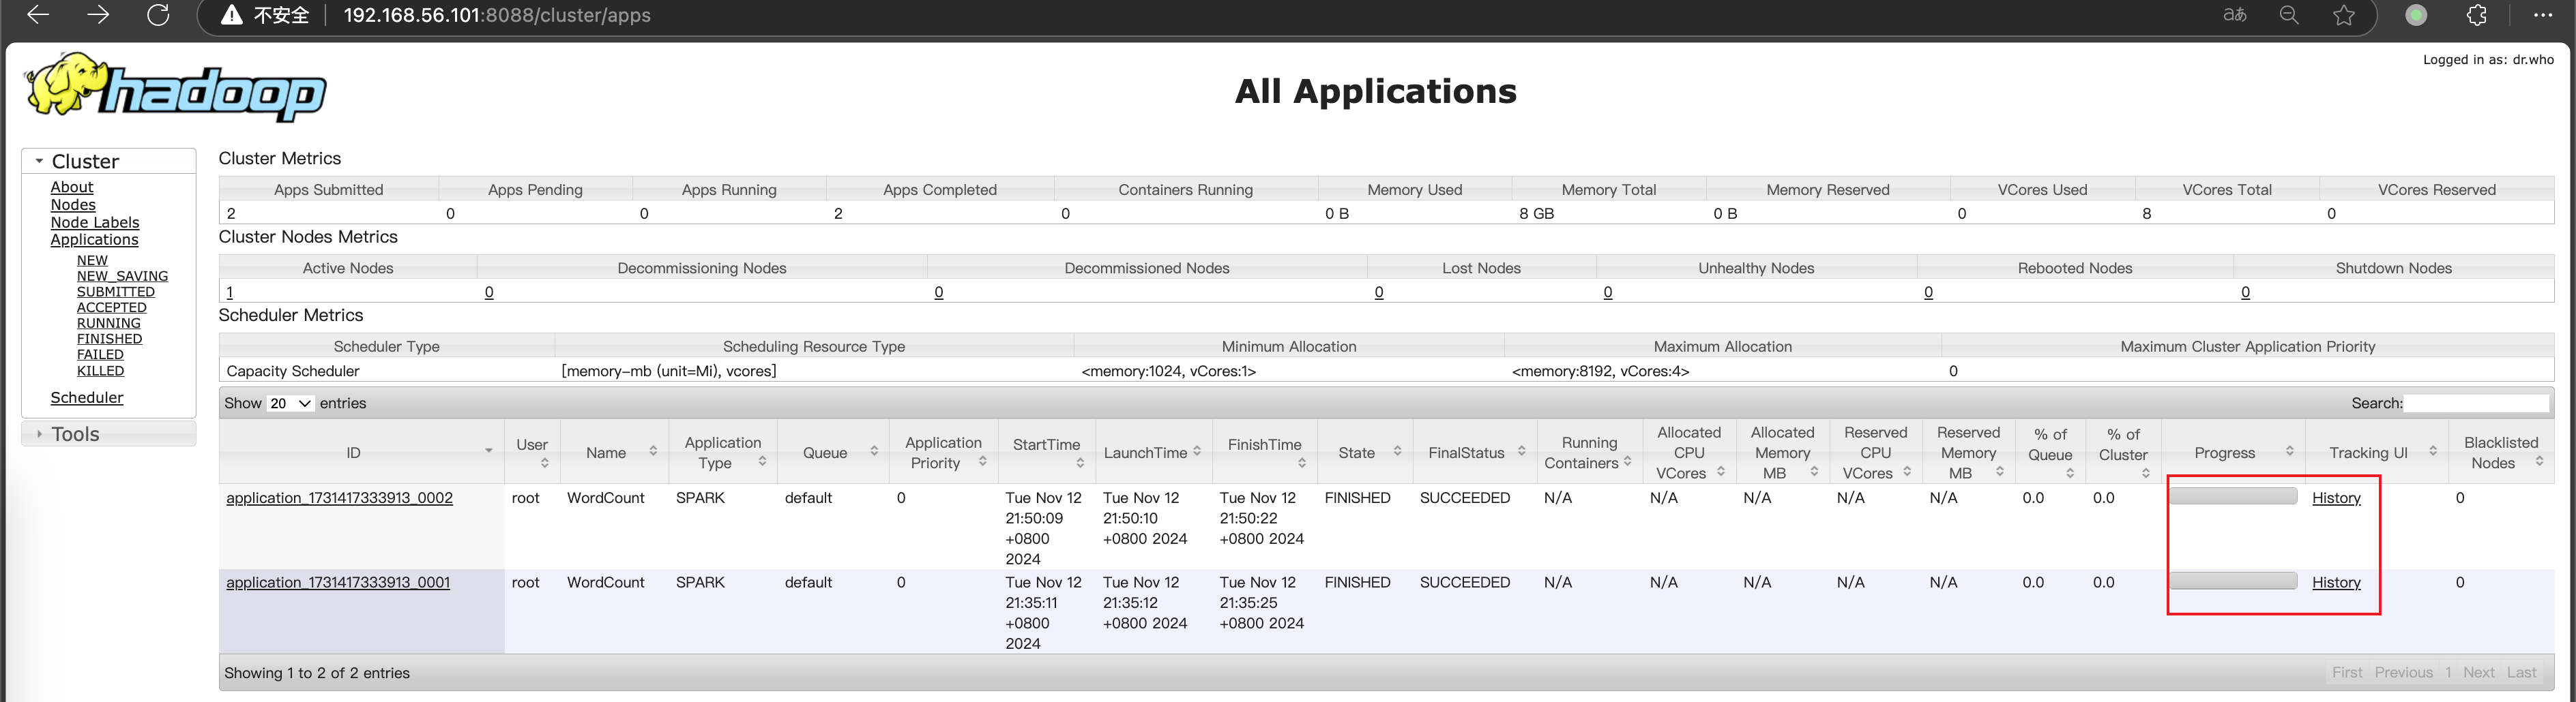2576x702 pixels.
Task: Click the zoom out magnifier icon
Action: pos(2289,15)
